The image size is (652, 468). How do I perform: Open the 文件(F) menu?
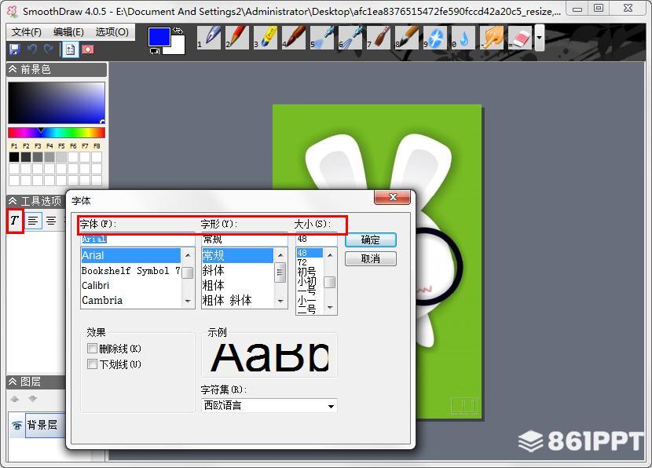click(x=26, y=32)
